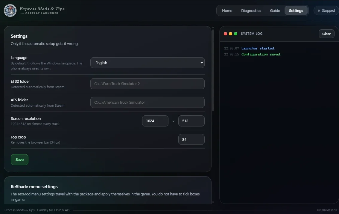Click the ATS folder path field
The width and height of the screenshot is (339, 214).
point(148,102)
